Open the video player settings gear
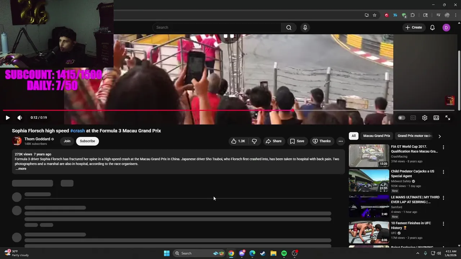 click(425, 118)
